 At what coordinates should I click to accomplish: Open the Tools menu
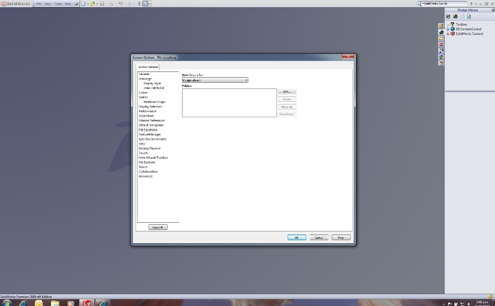(58, 4)
